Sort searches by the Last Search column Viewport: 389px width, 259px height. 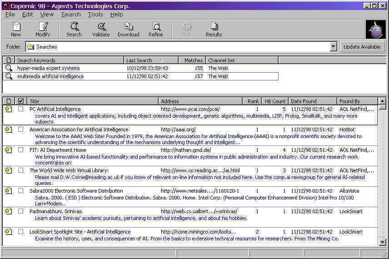tap(150, 60)
